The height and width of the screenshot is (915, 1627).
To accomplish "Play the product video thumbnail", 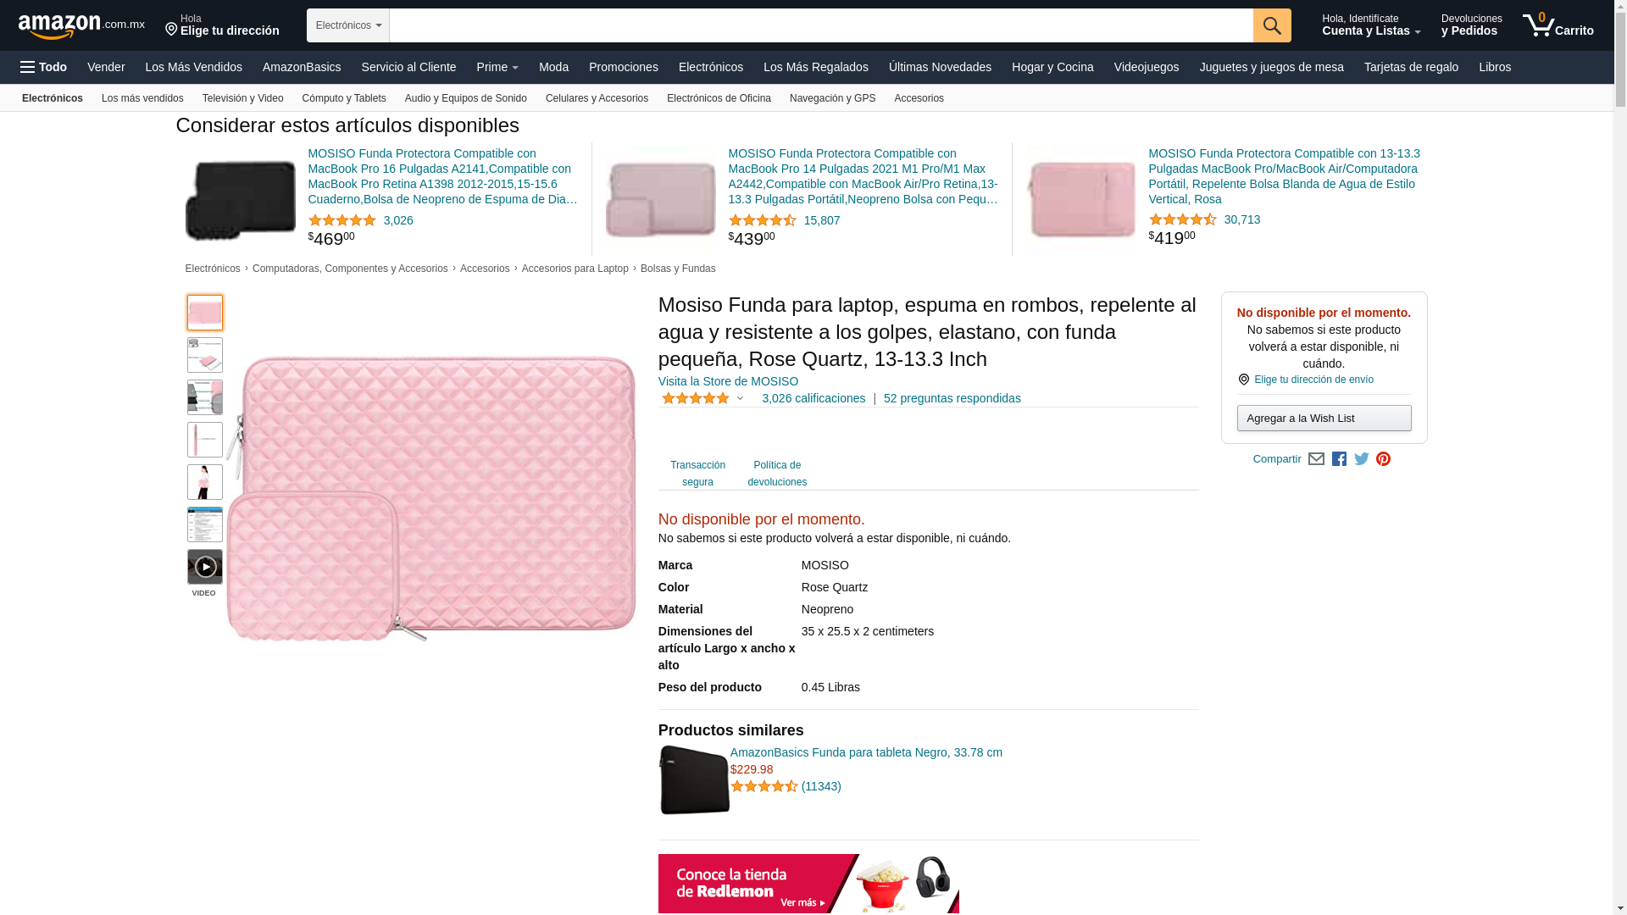I will 205,567.
